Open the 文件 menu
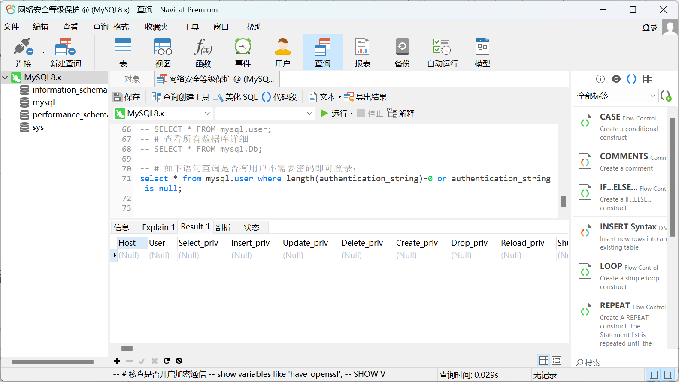The height and width of the screenshot is (382, 679). pos(11,27)
